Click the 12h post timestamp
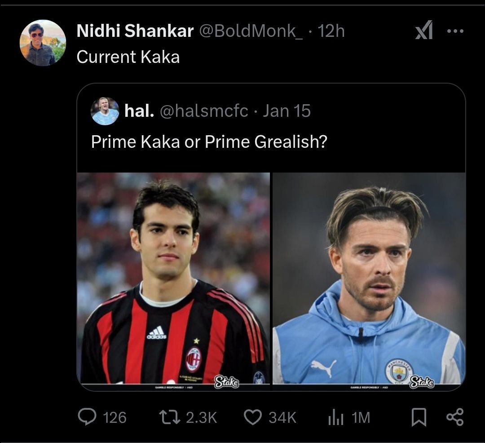 [331, 31]
